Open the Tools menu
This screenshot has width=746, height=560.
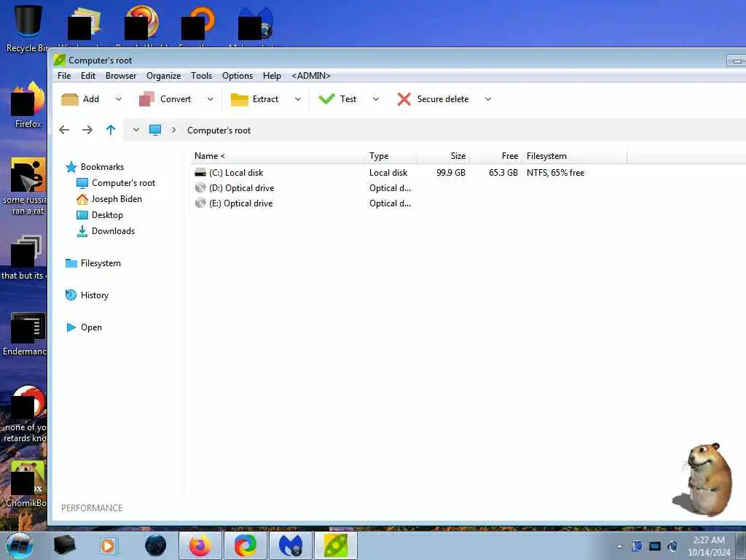[x=201, y=76]
